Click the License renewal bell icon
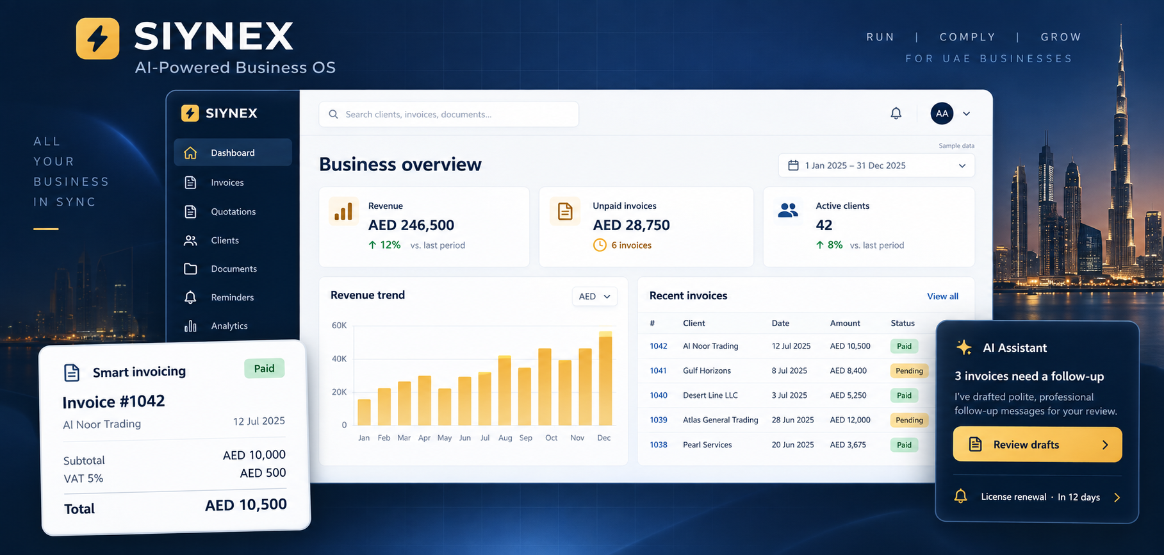Screen dimensions: 1164x555 coord(960,497)
